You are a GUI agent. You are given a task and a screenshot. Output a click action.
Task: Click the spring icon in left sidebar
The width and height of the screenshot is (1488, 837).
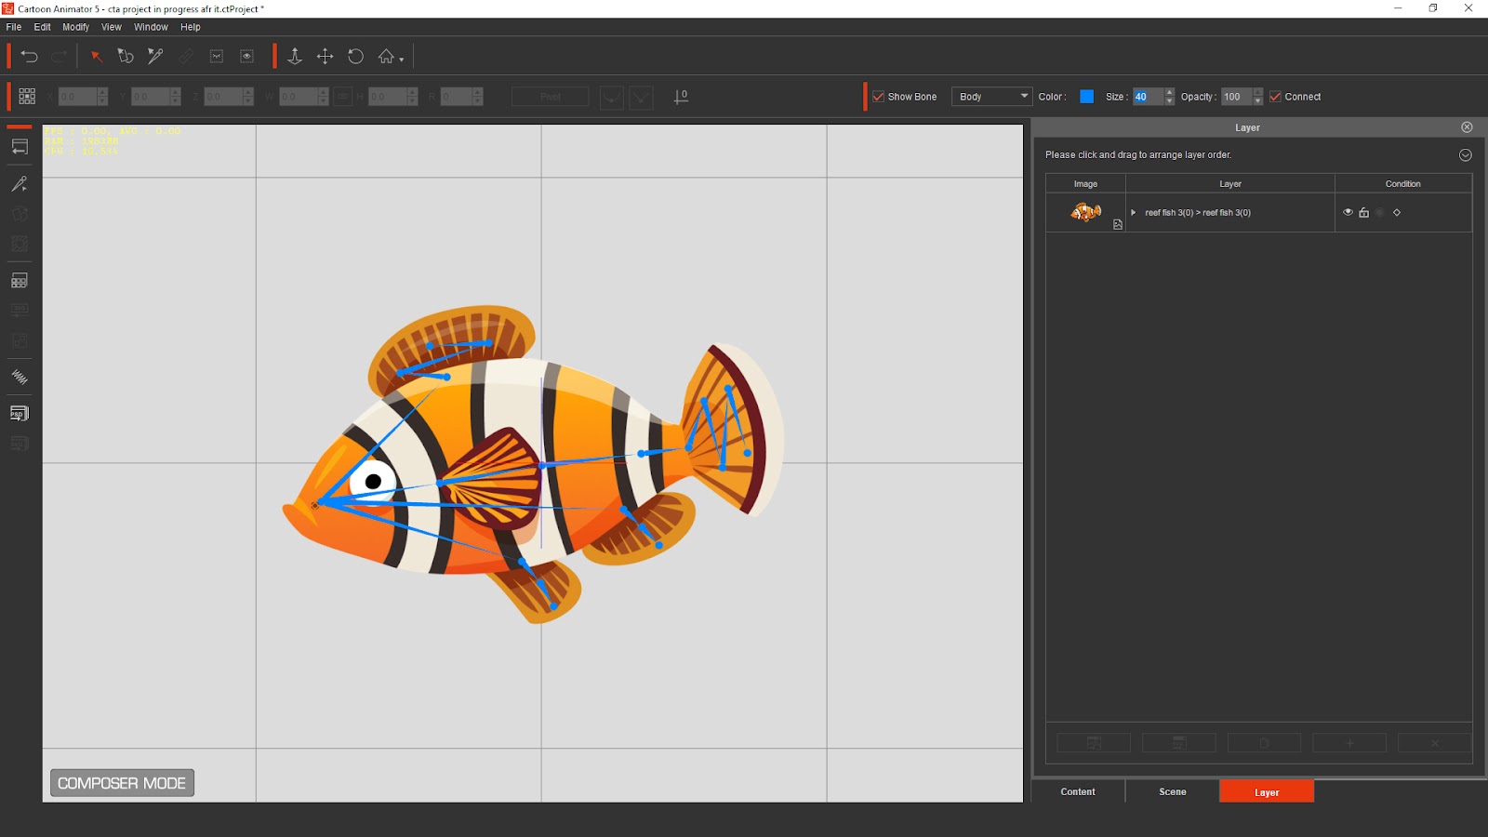pos(20,377)
